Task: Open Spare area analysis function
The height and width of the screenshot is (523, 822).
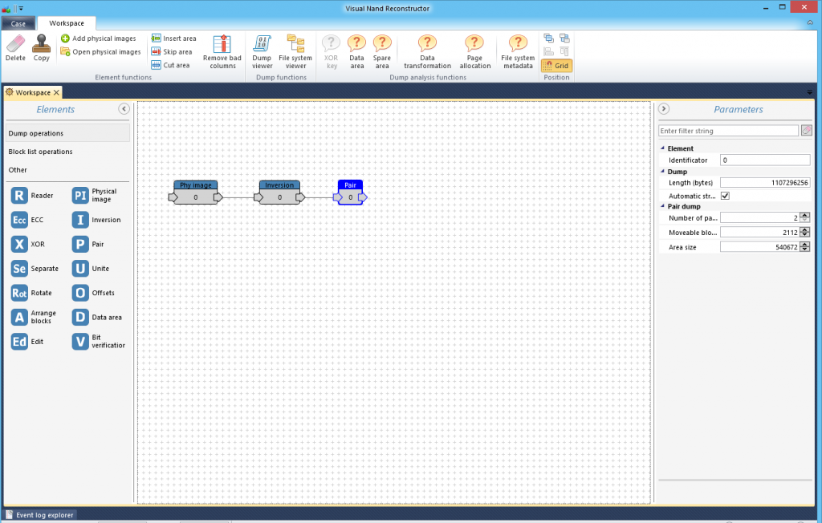Action: coord(382,51)
